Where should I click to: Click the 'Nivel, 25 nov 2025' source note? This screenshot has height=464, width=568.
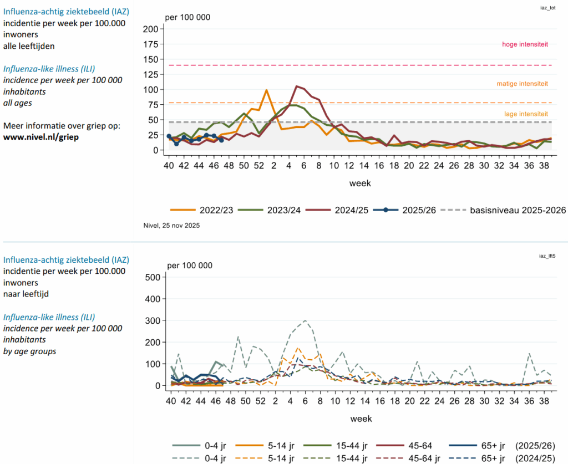click(x=171, y=226)
